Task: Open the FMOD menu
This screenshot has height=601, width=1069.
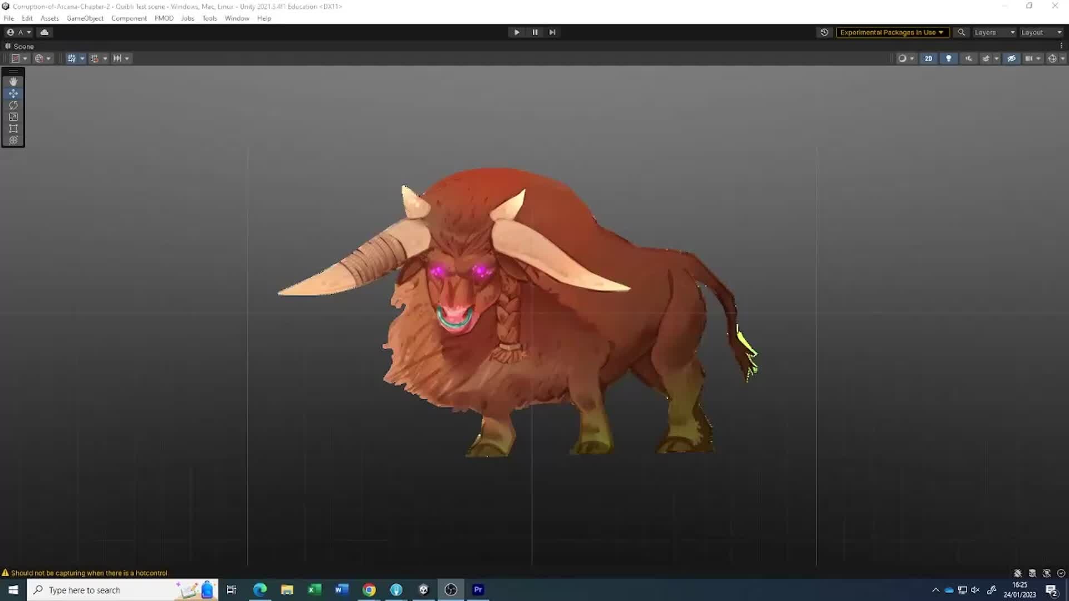Action: point(164,18)
